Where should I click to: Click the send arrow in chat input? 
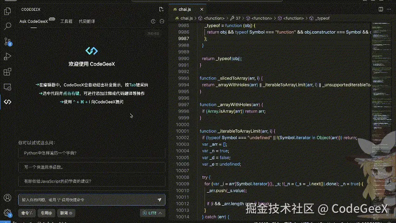click(159, 200)
